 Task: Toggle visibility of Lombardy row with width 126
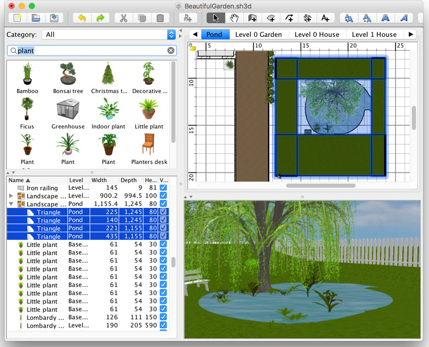click(163, 317)
